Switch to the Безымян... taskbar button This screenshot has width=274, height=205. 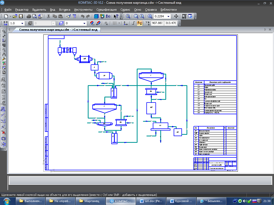tap(211, 201)
